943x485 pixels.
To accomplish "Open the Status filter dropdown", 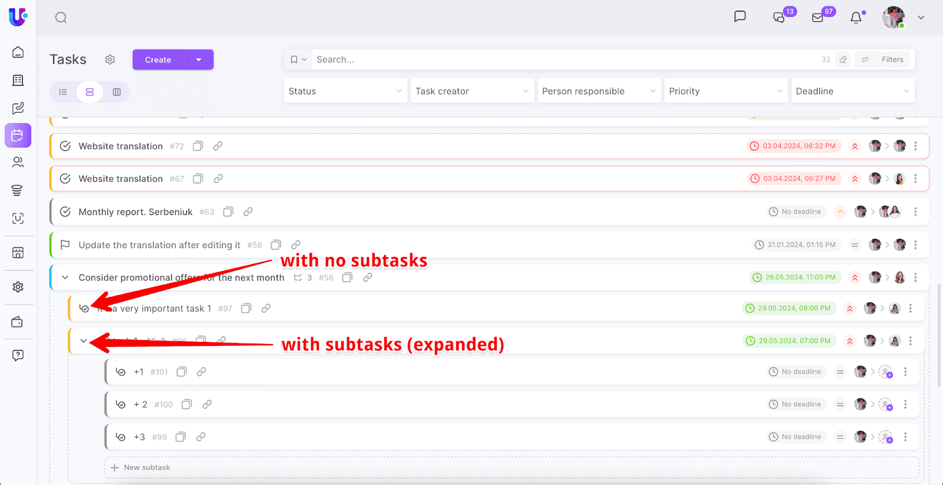I will tap(345, 91).
